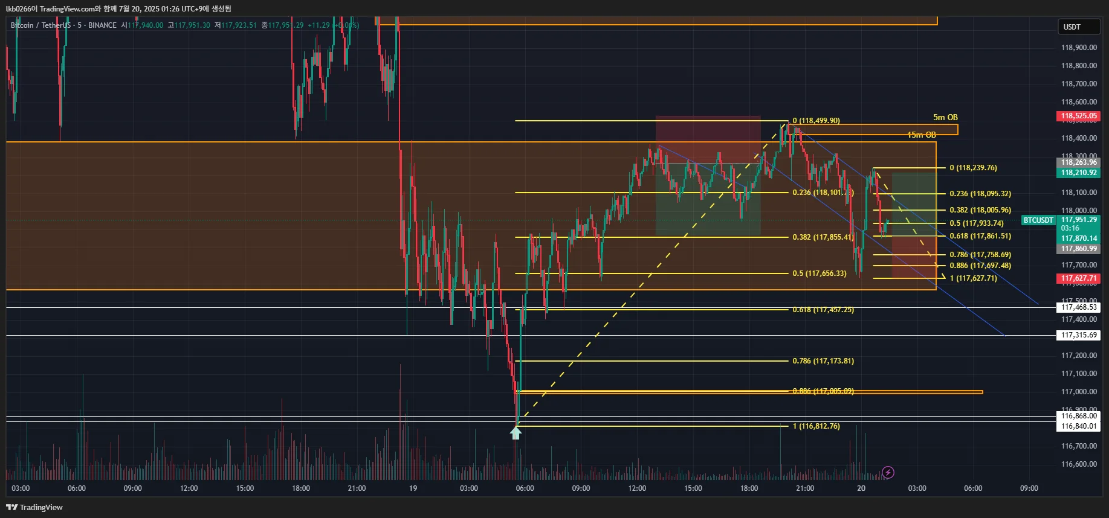Click the green 118,210.92 price tag
Image resolution: width=1109 pixels, height=518 pixels.
point(1079,173)
